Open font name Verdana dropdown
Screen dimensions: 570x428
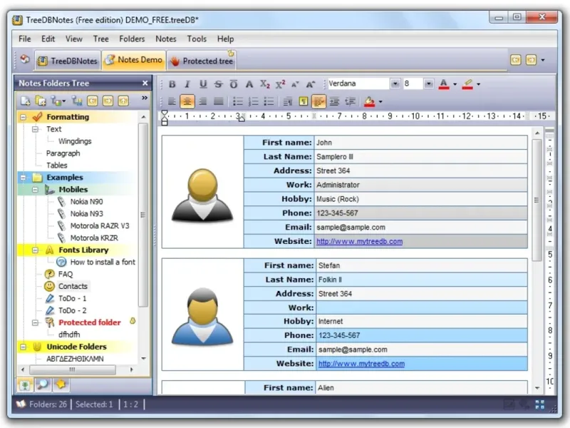[395, 84]
